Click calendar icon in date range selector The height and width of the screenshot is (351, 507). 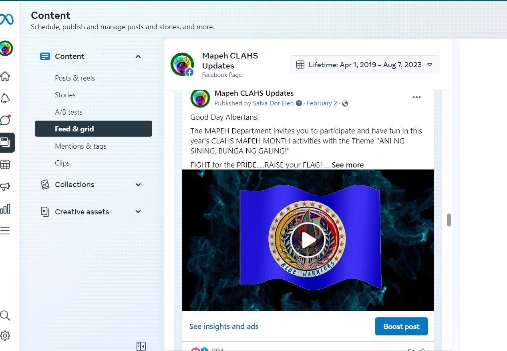[300, 65]
